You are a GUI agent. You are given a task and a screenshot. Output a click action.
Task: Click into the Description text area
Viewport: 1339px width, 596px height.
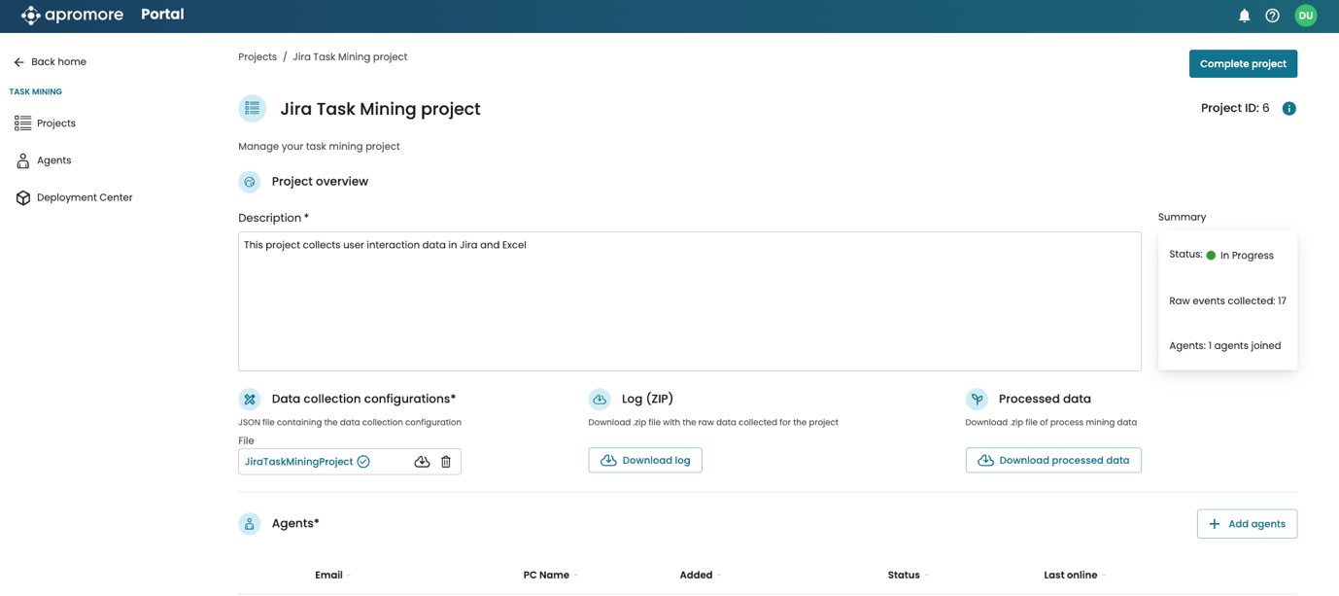690,301
